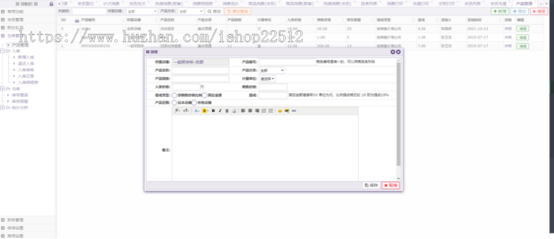The width and height of the screenshot is (554, 239).
Task: Collapse the 入库 tree folder
Action: point(3,51)
